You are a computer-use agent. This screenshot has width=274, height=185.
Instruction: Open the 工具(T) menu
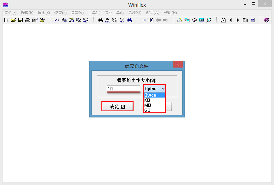pos(94,13)
